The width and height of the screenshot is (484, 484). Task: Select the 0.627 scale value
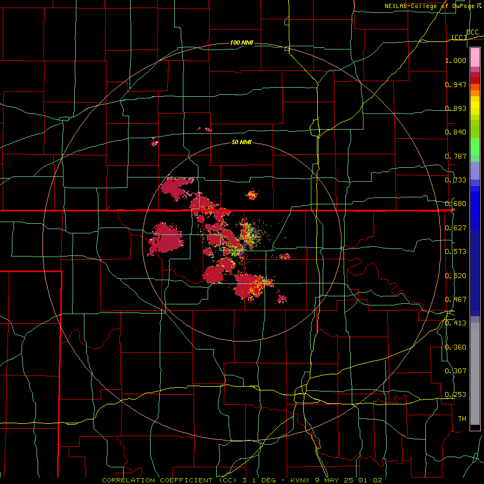455,228
